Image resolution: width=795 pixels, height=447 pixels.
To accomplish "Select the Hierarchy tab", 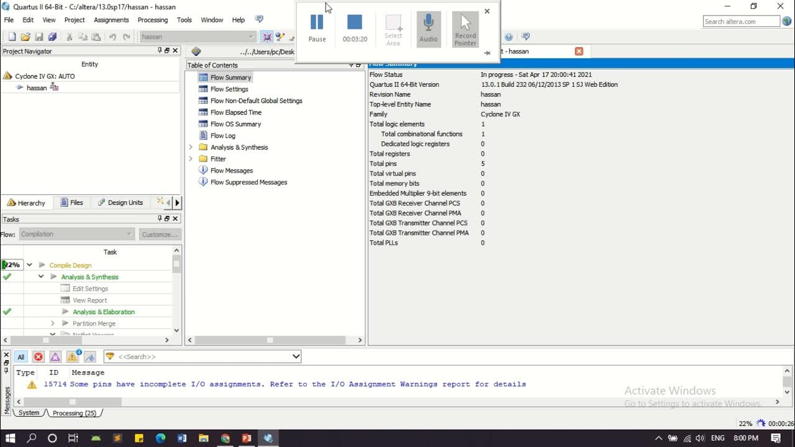I will click(x=26, y=202).
